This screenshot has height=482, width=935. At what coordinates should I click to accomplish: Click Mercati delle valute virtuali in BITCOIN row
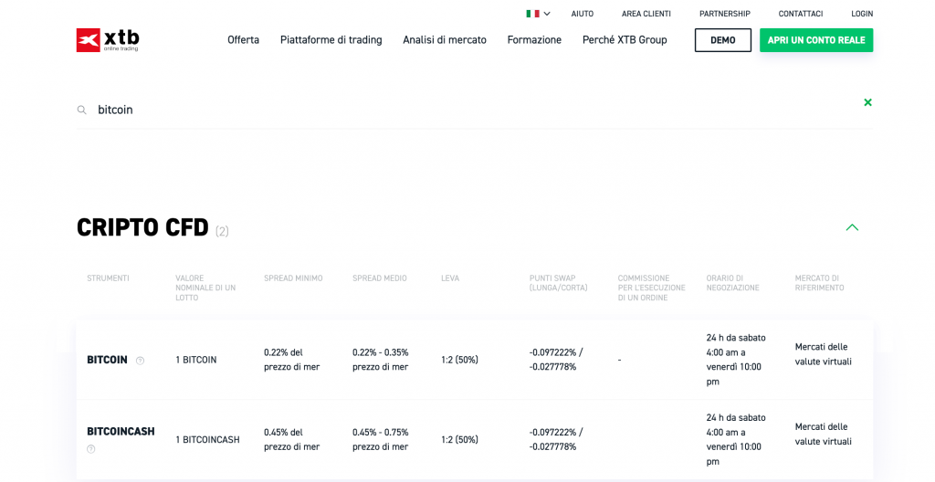point(824,354)
